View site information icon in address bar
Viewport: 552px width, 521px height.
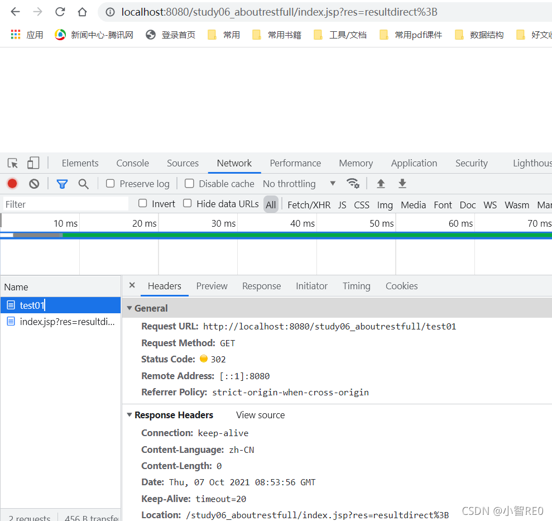110,12
